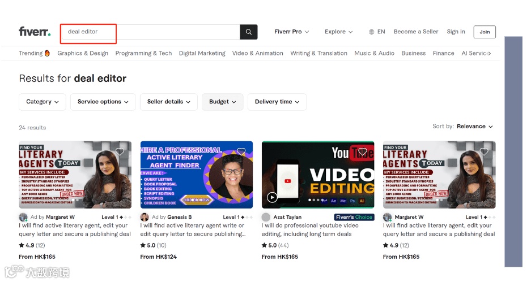Screen dimensions: 531x282
Task: Click the globe language icon
Action: (x=372, y=32)
